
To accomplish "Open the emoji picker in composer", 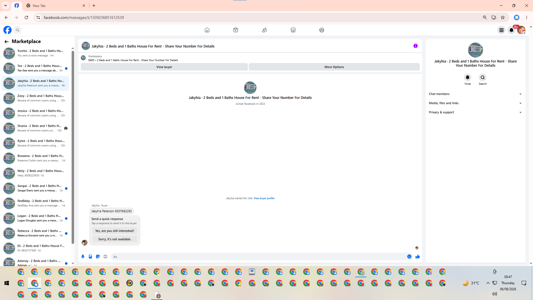I will tap(409, 257).
